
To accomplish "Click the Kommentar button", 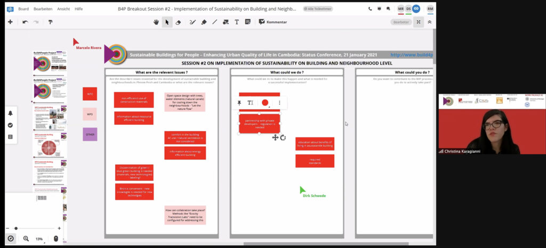I will [x=273, y=22].
